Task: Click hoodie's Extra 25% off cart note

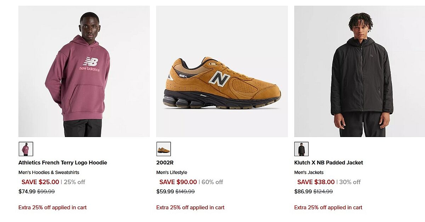Action: click(52, 207)
